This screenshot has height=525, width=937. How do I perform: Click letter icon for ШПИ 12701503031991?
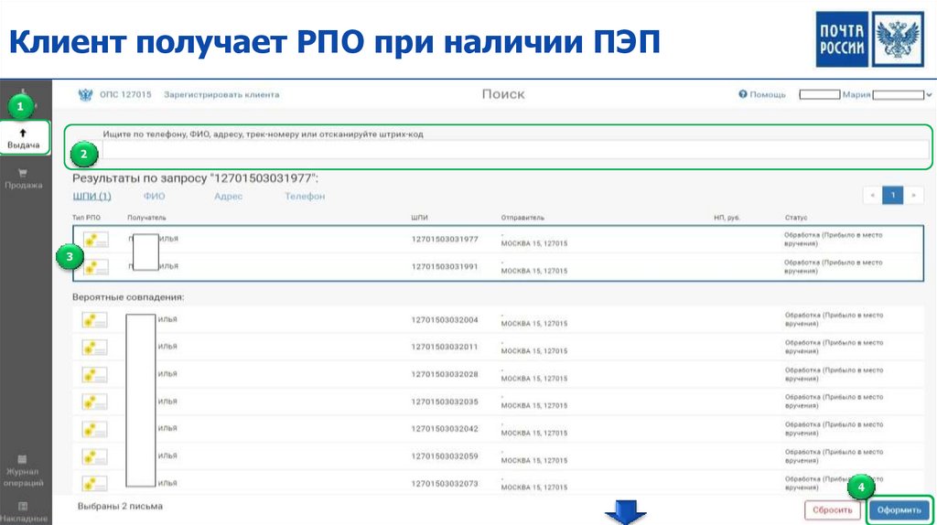point(95,267)
